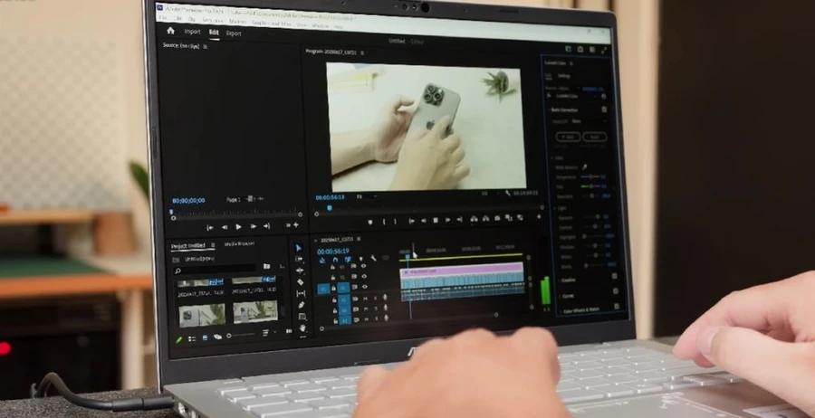This screenshot has width=815, height=418.
Task: Open Project panel sort icons menu
Action: coord(266,332)
